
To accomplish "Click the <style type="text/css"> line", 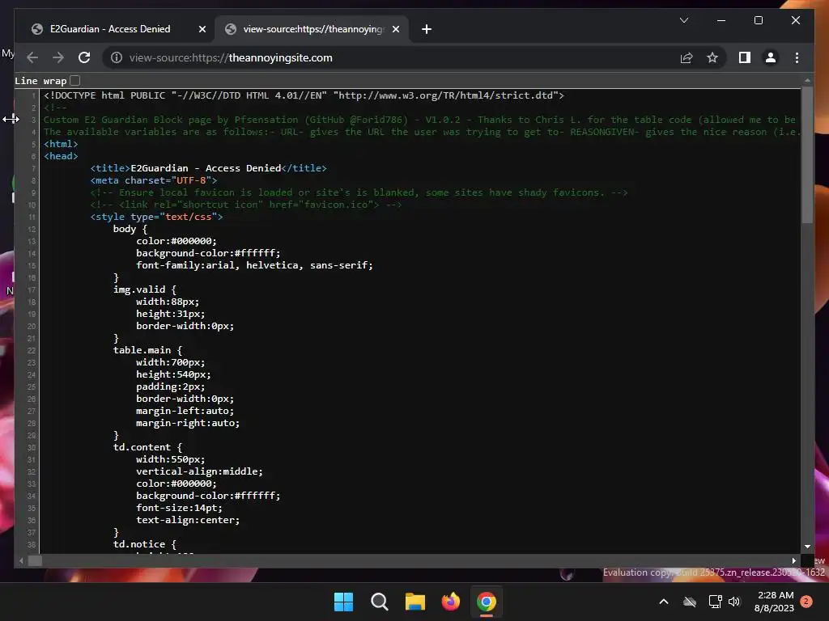I will tap(156, 217).
